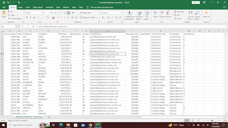Open the Comments speech bubble icon
The width and height of the screenshot is (228, 128).
[225, 7]
